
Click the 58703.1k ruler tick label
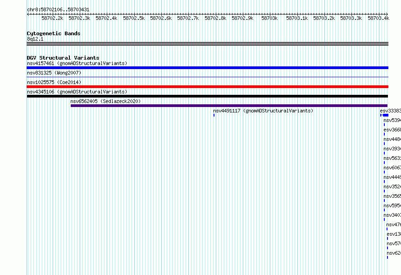click(x=297, y=18)
